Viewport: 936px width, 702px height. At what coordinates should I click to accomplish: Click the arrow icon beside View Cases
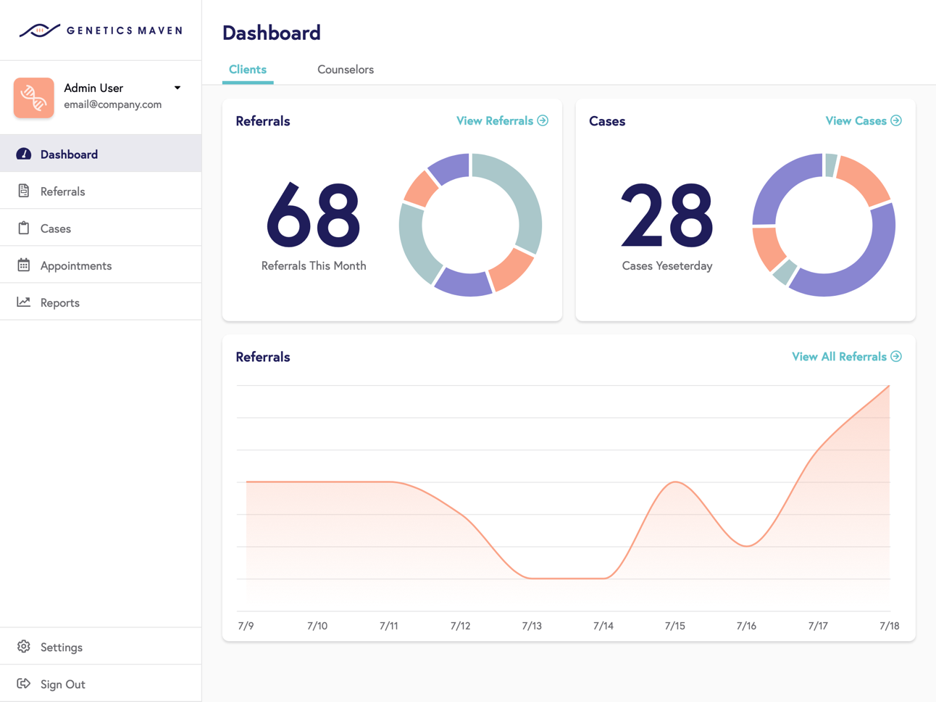(896, 120)
